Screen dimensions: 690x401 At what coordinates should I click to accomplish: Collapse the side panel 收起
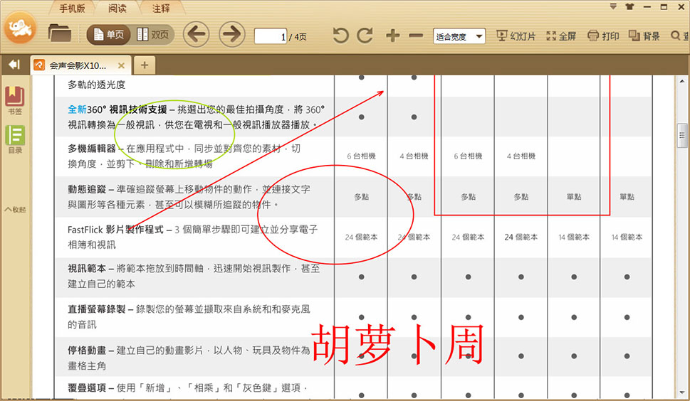click(x=15, y=210)
